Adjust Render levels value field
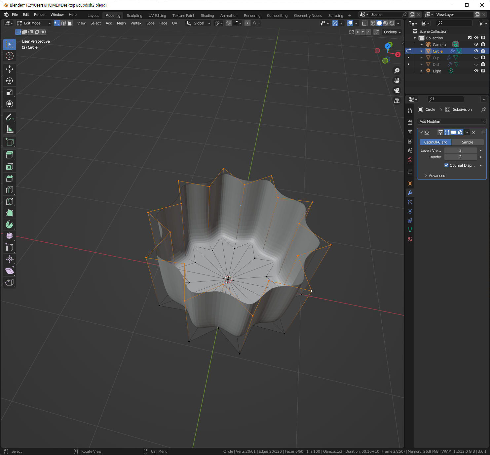 460,157
